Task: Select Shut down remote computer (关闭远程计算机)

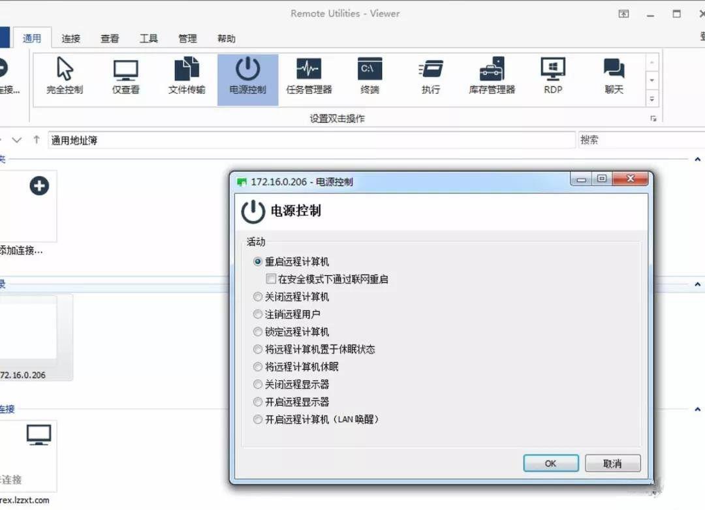Action: click(258, 297)
